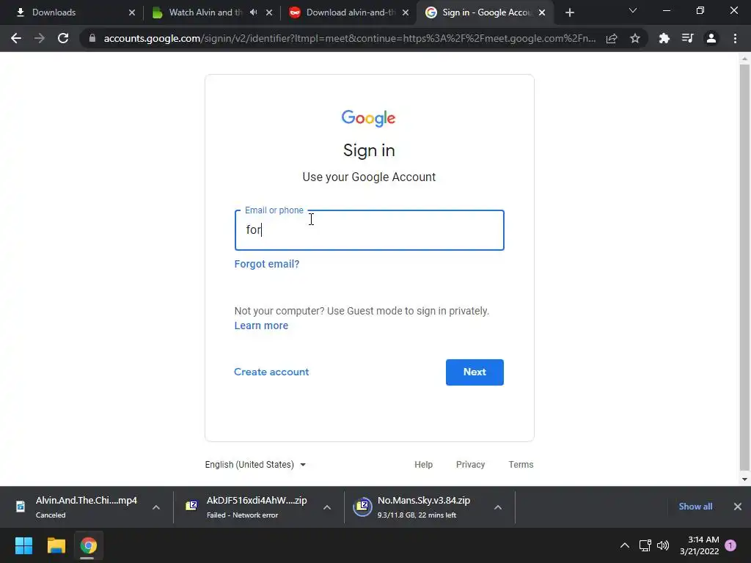Click Create account
The width and height of the screenshot is (751, 563).
(271, 372)
